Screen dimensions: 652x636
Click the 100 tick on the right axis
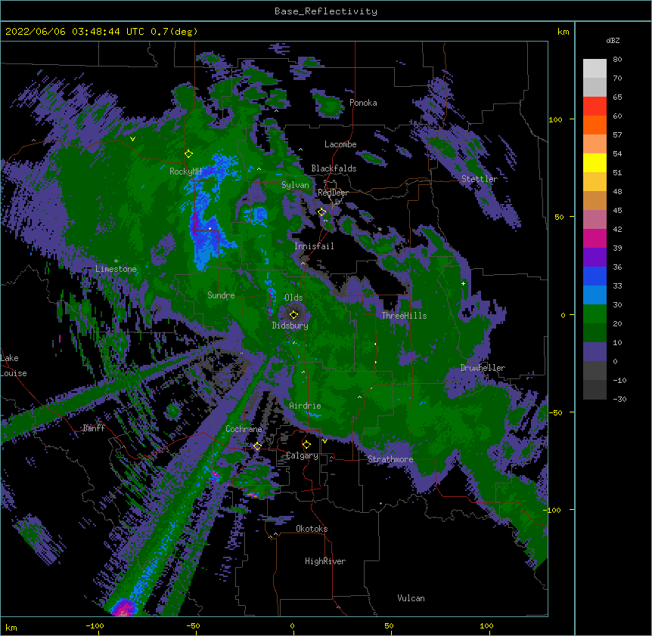coord(555,119)
